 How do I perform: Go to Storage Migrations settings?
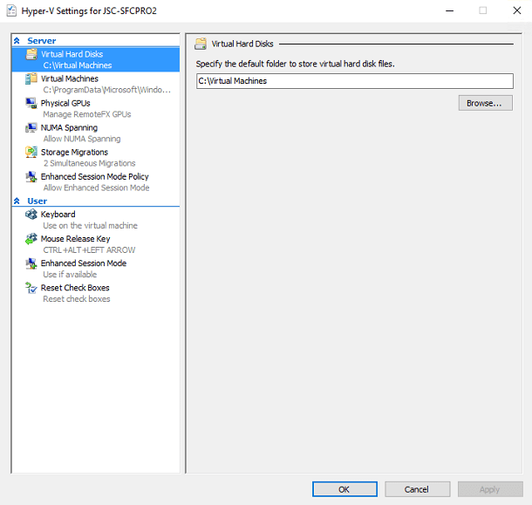coord(96,157)
